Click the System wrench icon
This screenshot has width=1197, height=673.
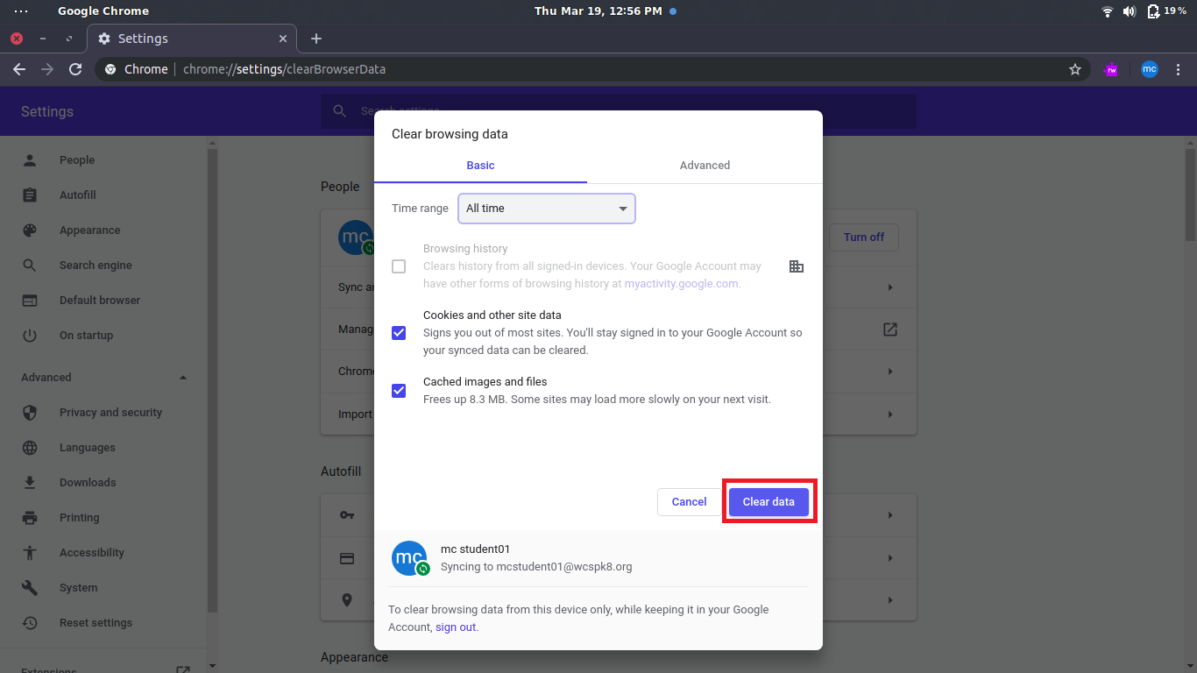pyautogui.click(x=30, y=588)
